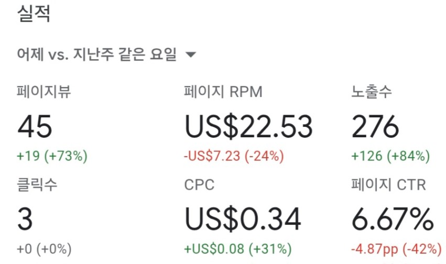446x264 pixels.
Task: Open the 페이지 RPM metric label
Action: 223,92
